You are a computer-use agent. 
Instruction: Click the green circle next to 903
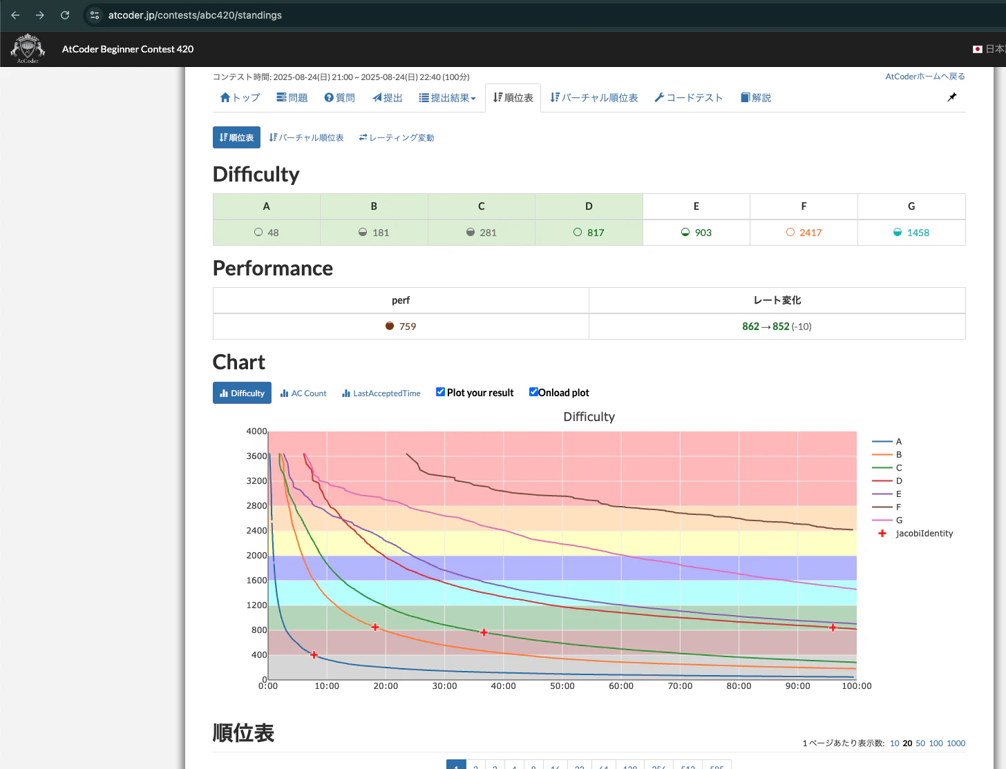click(x=685, y=232)
